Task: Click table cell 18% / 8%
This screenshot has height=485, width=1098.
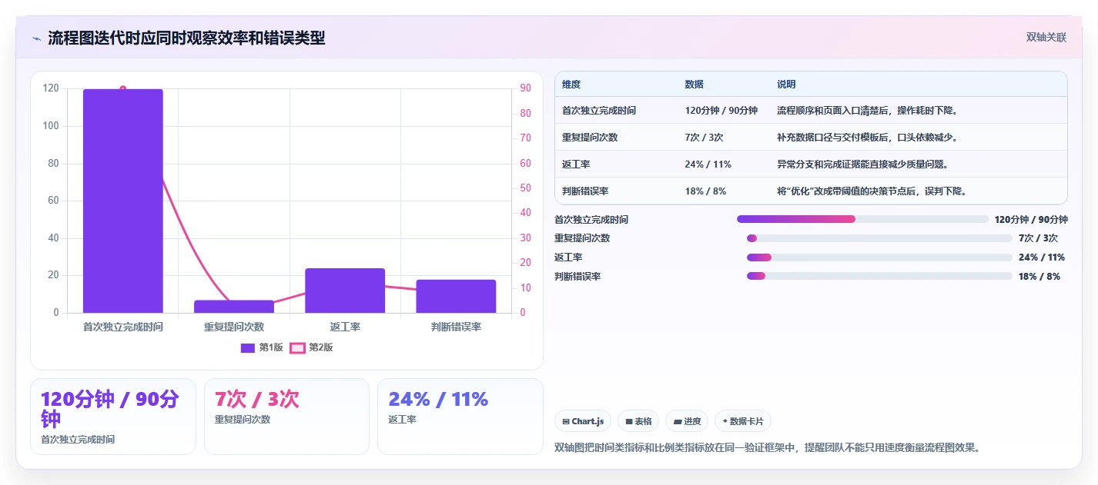Action: pyautogui.click(x=705, y=191)
